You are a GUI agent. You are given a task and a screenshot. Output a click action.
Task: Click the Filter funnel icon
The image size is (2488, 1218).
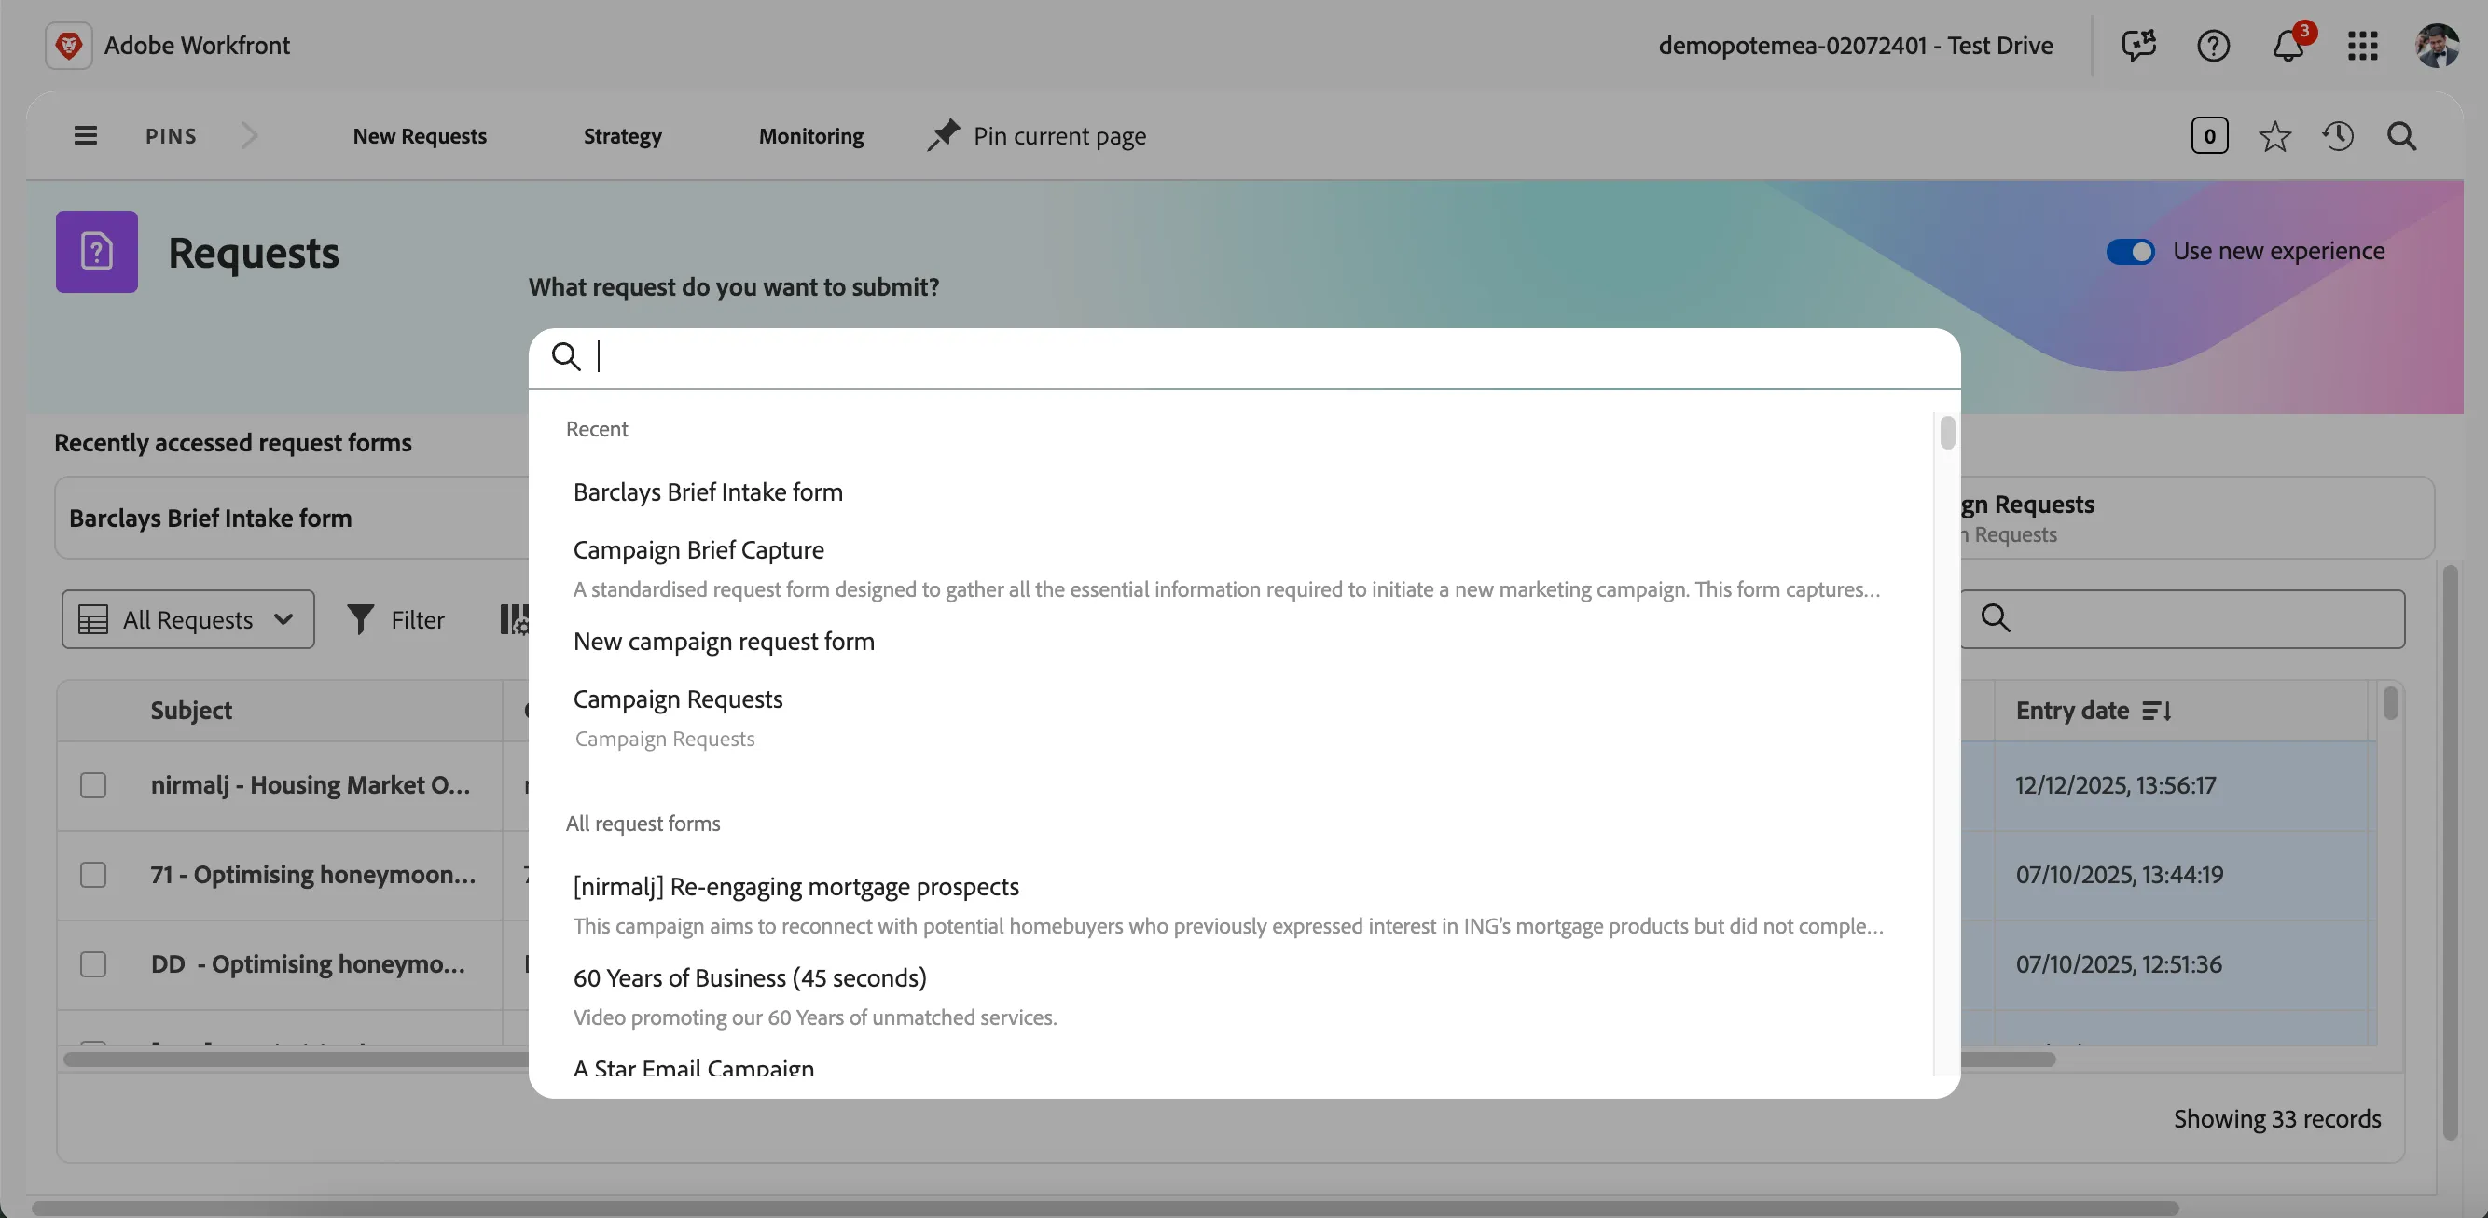(360, 619)
